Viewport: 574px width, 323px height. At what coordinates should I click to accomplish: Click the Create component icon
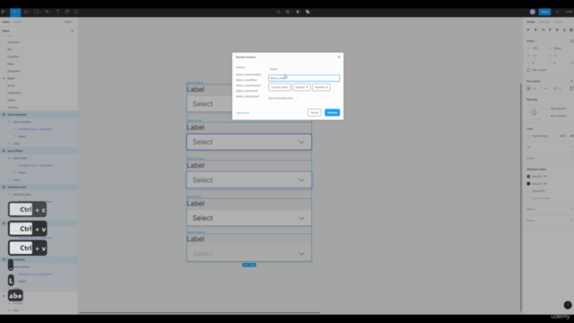click(287, 12)
